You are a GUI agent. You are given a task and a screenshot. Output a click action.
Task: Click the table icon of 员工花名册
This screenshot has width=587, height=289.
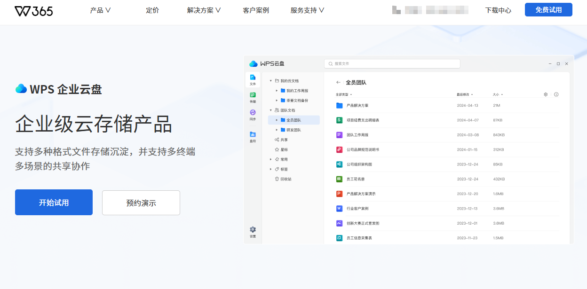click(340, 179)
